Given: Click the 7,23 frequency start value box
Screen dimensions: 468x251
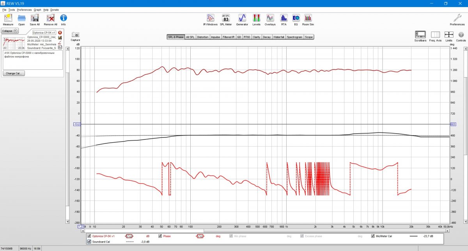Looking at the screenshot, I should point(81,226).
